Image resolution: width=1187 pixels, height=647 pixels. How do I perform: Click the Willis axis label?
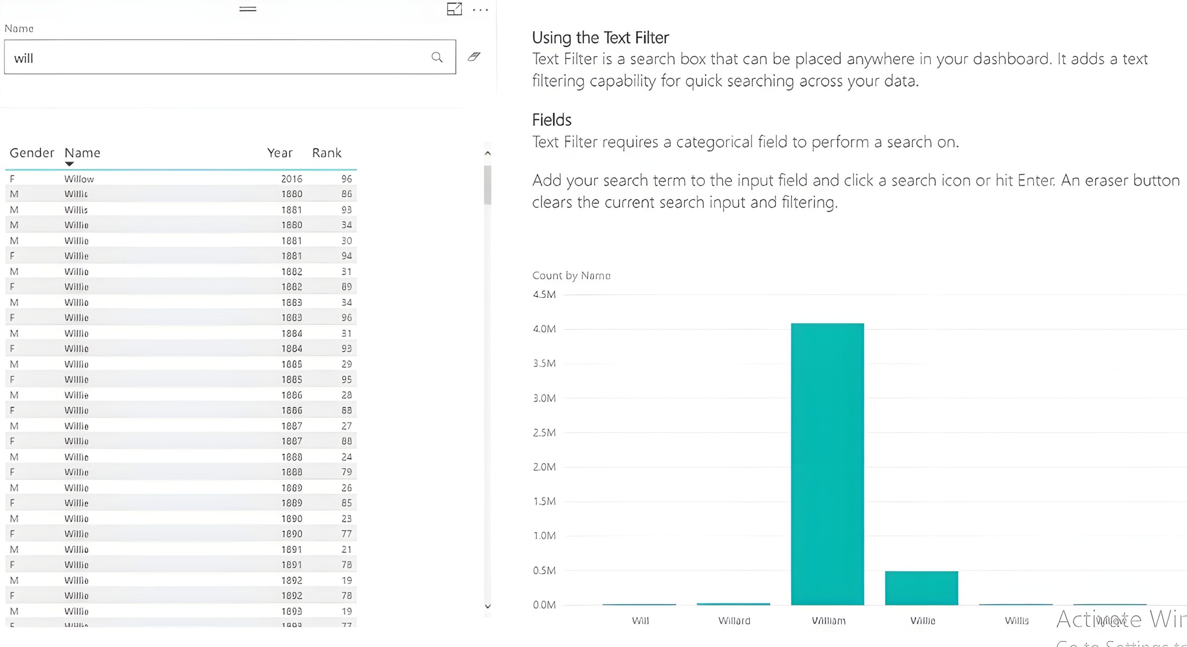point(1016,621)
